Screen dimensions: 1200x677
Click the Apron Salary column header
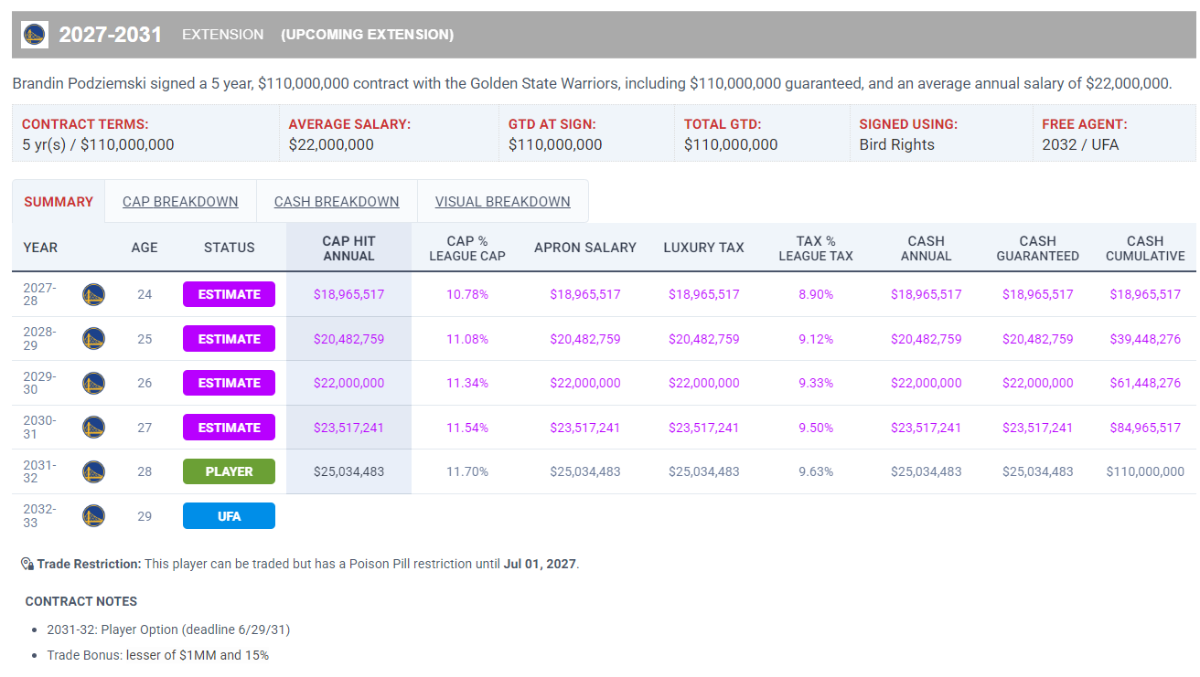585,248
